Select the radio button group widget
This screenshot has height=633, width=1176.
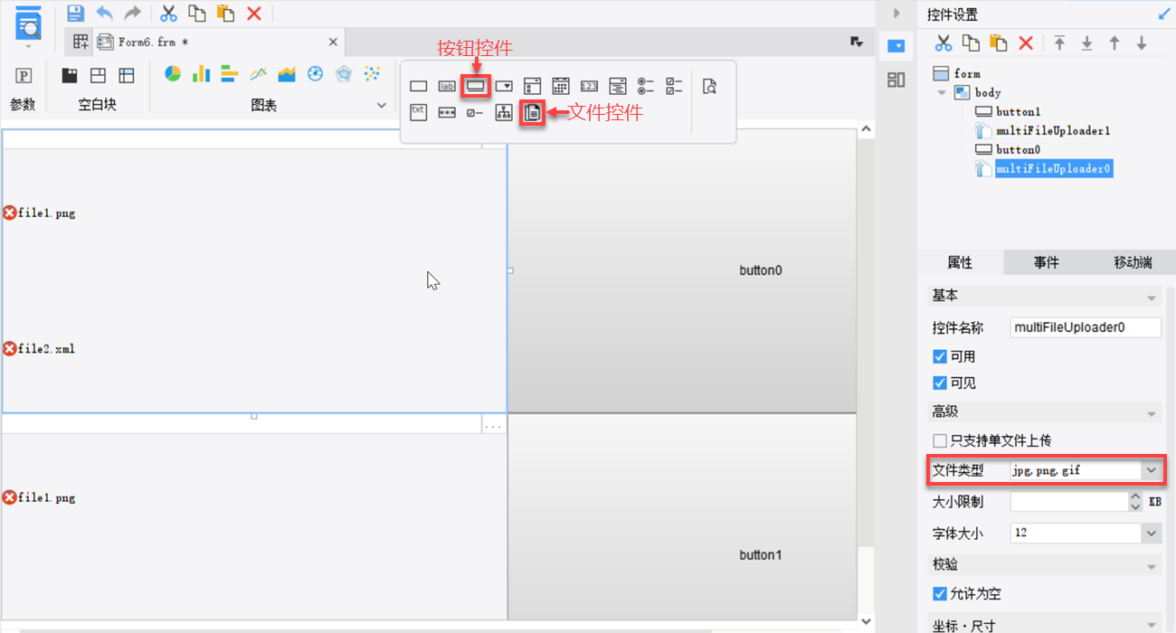(x=646, y=86)
